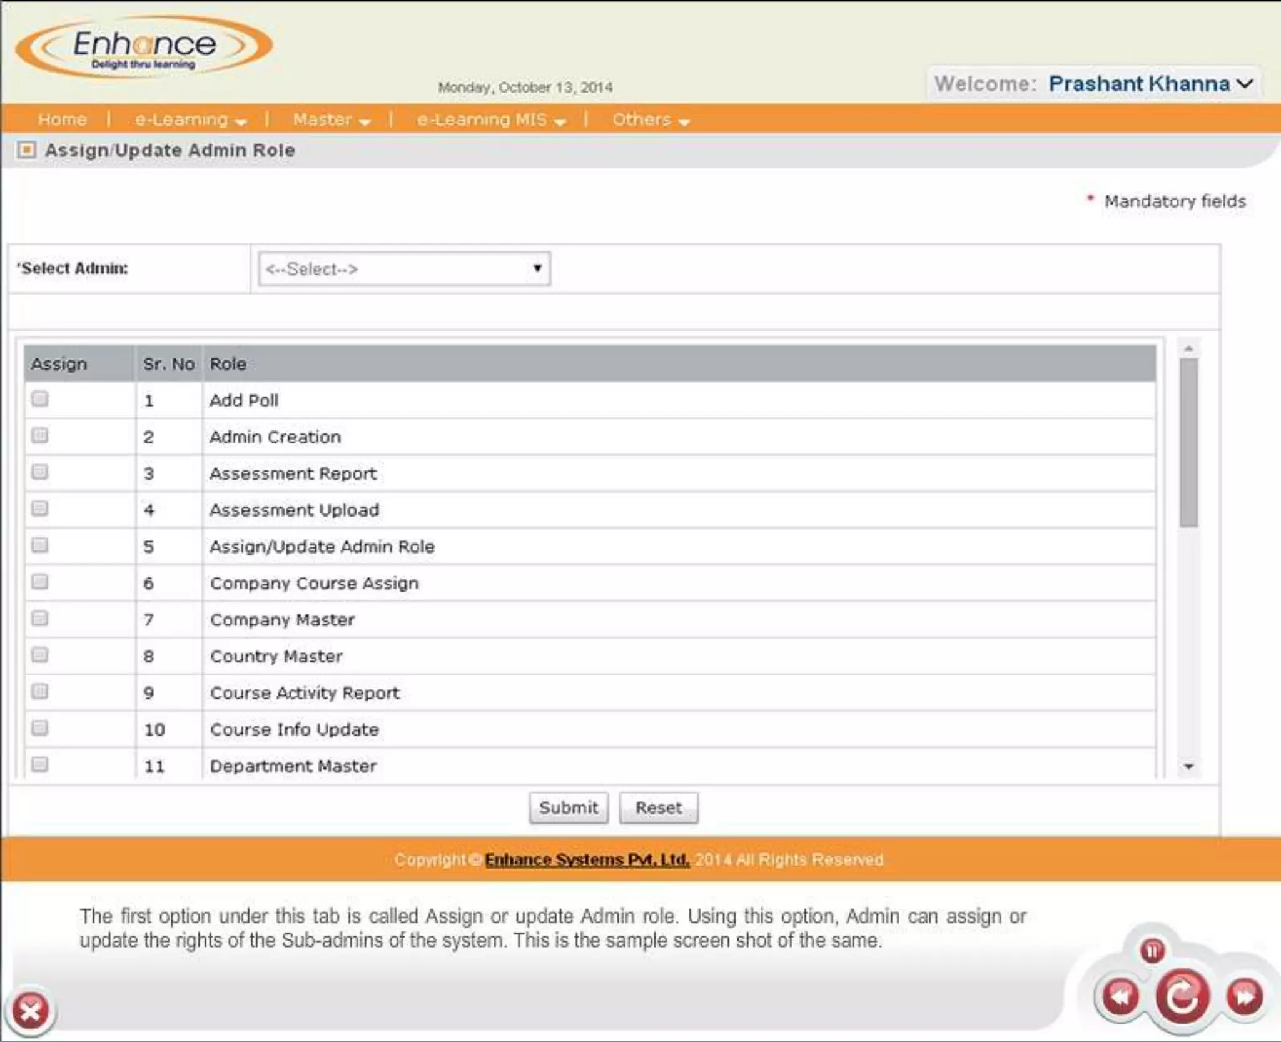Click the replay circular arrow button
Viewport: 1281px width, 1042px height.
tap(1182, 996)
